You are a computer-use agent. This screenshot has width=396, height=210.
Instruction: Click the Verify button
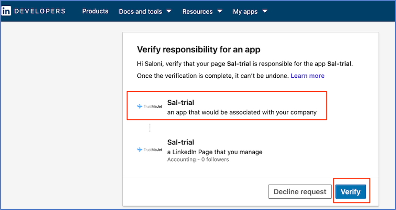tap(351, 192)
